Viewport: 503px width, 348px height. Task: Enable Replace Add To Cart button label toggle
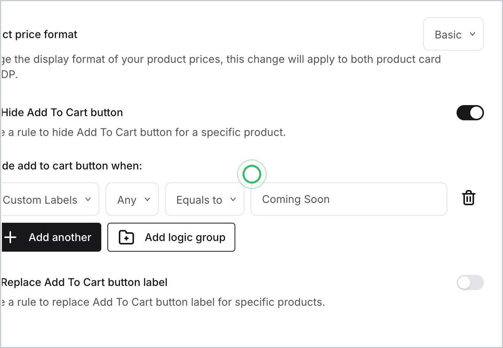click(x=470, y=283)
